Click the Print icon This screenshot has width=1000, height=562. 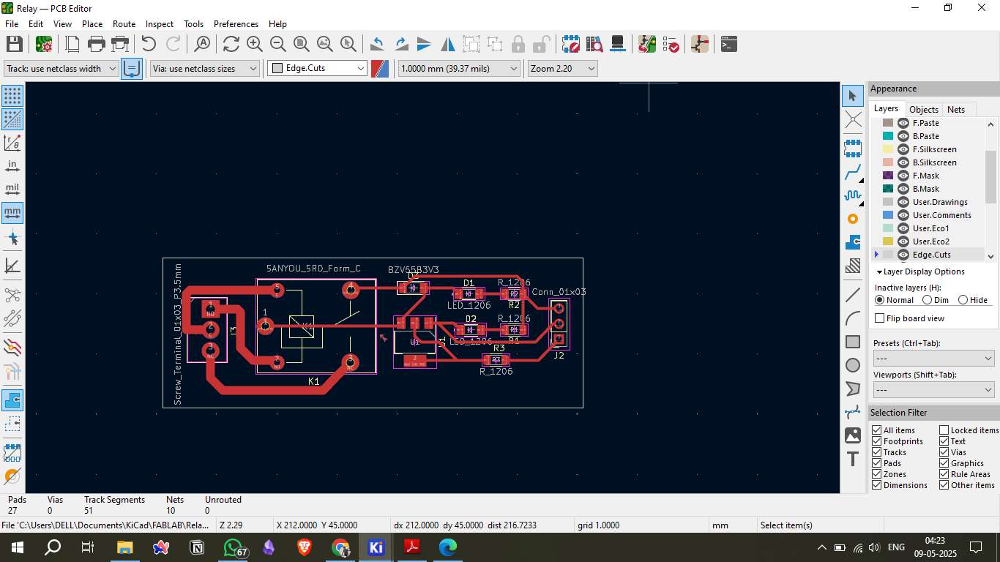pyautogui.click(x=97, y=44)
